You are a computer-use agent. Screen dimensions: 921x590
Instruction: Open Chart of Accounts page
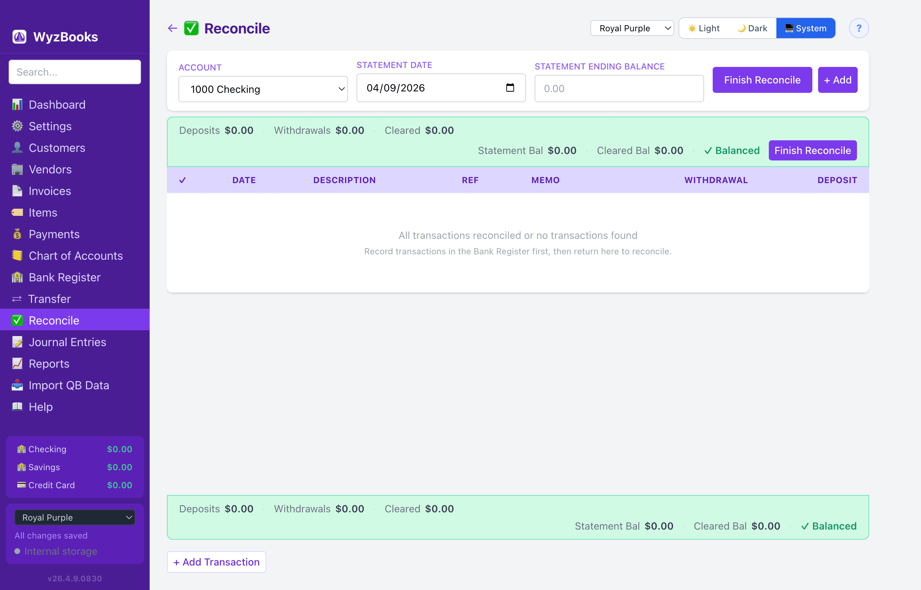pos(76,255)
